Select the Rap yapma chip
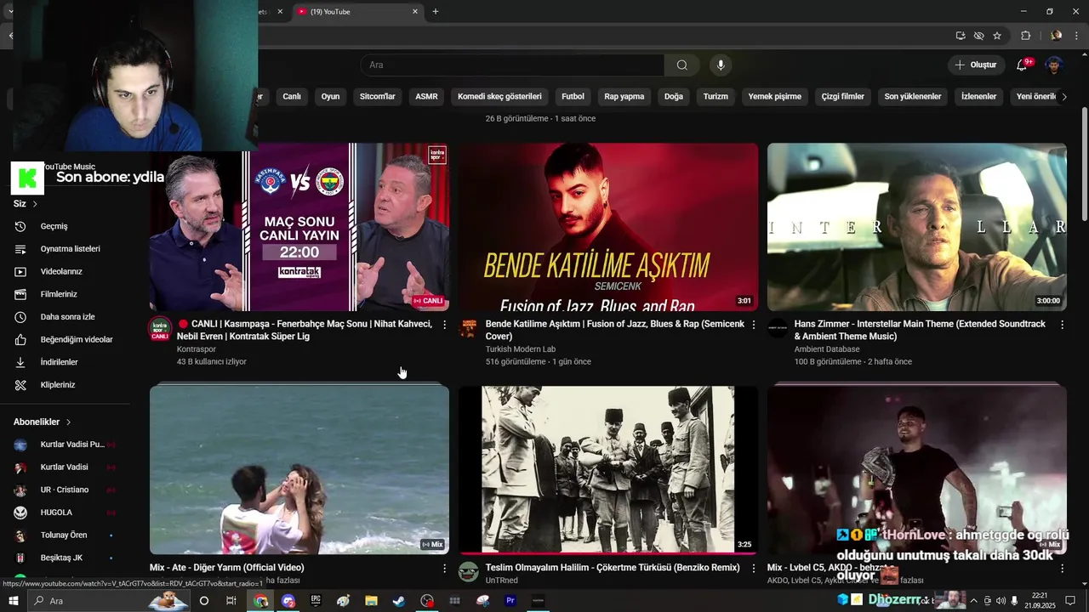This screenshot has width=1089, height=612. coord(624,97)
